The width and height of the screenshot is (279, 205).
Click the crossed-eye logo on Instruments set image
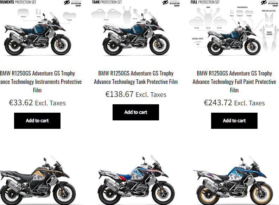pos(67,2)
